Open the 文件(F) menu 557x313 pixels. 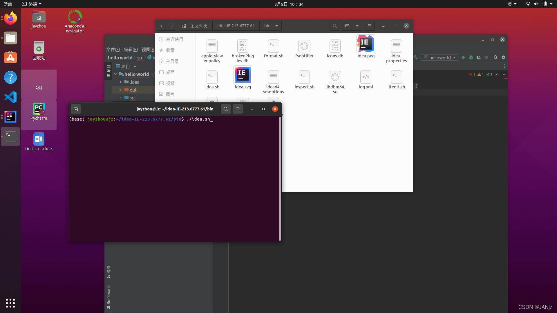113,50
